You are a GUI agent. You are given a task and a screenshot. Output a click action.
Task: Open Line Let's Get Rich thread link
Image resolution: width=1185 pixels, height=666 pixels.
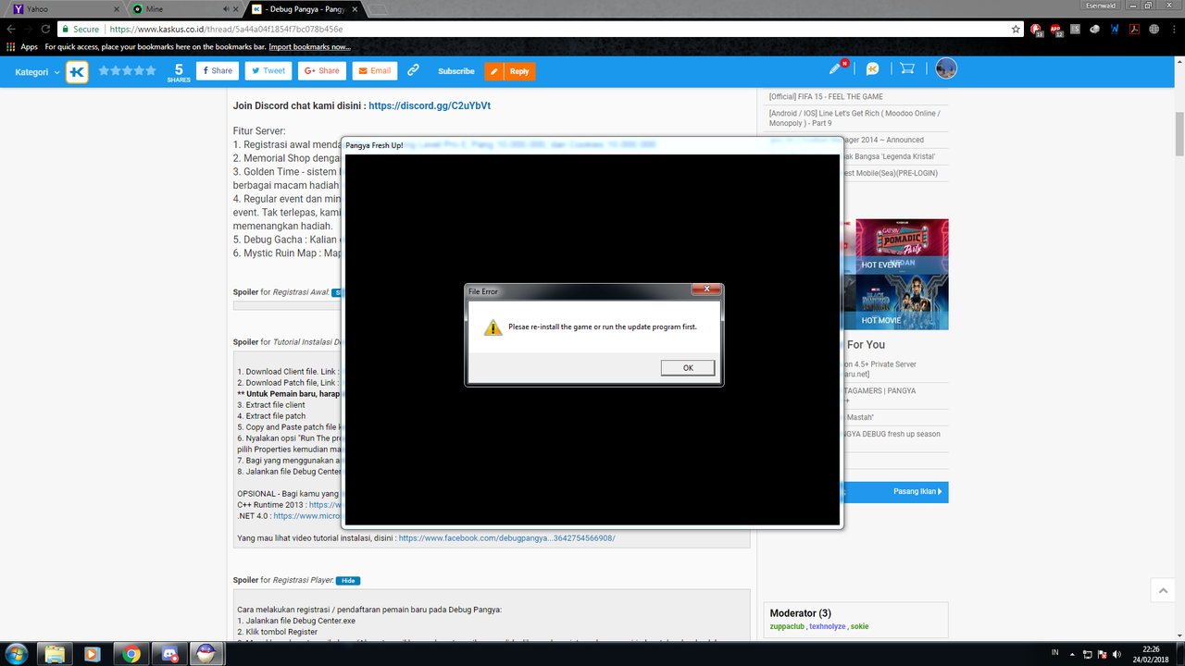854,117
